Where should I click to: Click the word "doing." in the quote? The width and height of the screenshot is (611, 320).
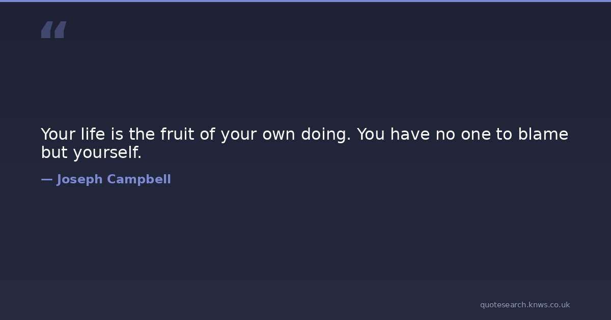tap(326, 135)
